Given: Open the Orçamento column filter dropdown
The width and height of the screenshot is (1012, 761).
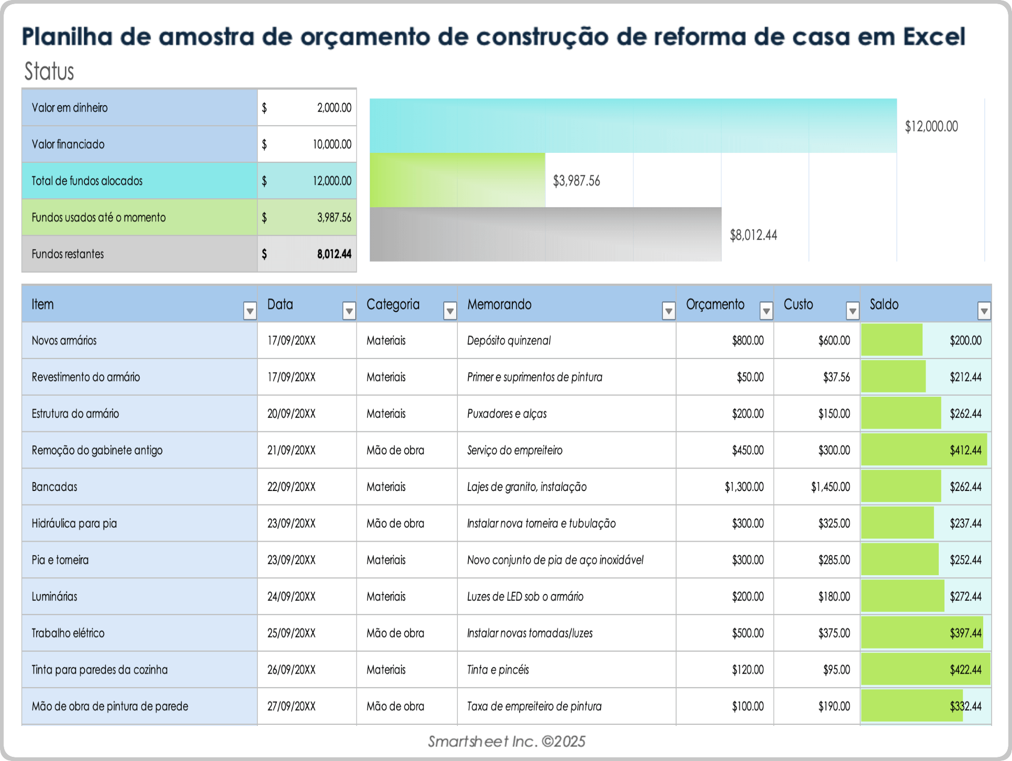Looking at the screenshot, I should click(x=766, y=311).
